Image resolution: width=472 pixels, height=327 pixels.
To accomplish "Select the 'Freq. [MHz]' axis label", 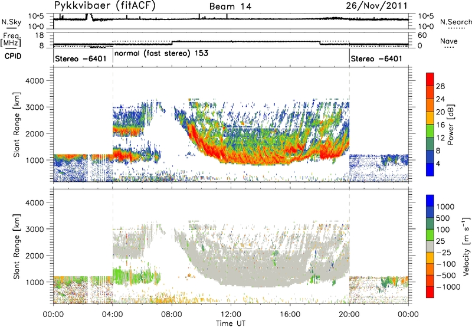I will [x=11, y=40].
